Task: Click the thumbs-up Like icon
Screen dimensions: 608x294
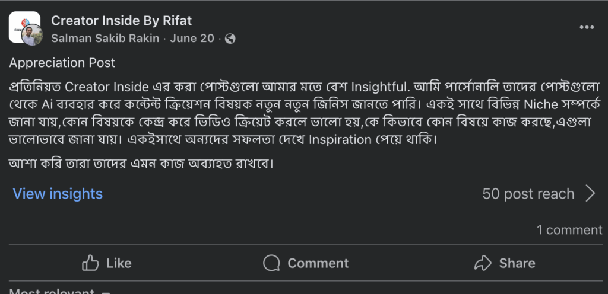Action: 90,263
